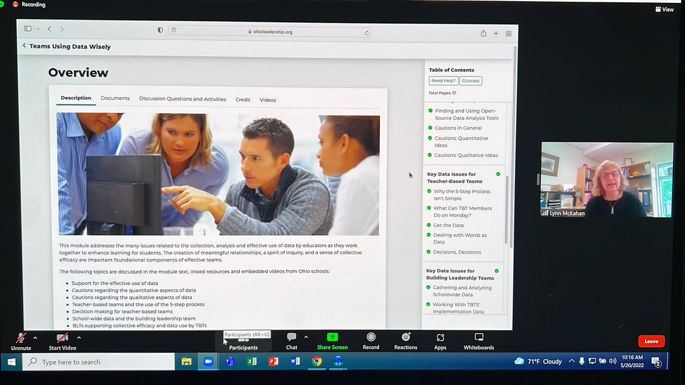Open Google Chrome from the taskbar
This screenshot has width=685, height=385.
click(317, 361)
